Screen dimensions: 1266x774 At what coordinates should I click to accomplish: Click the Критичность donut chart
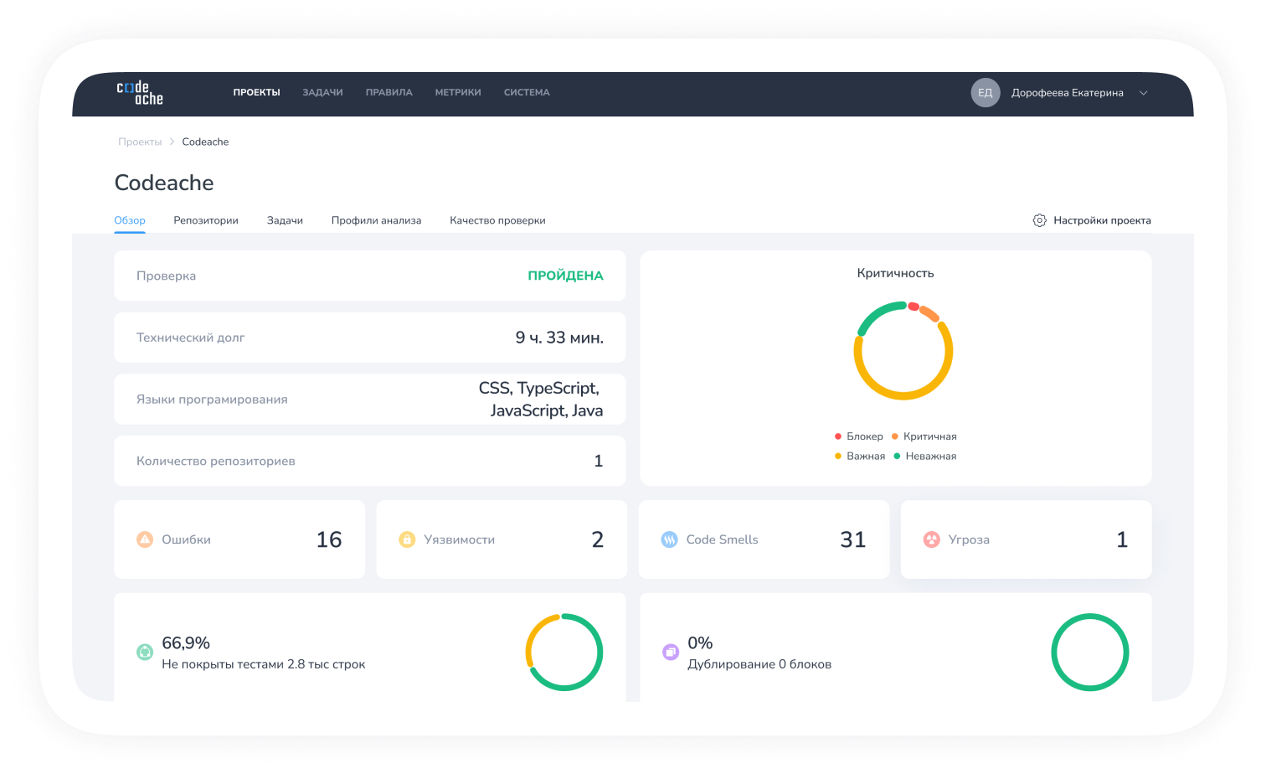903,351
